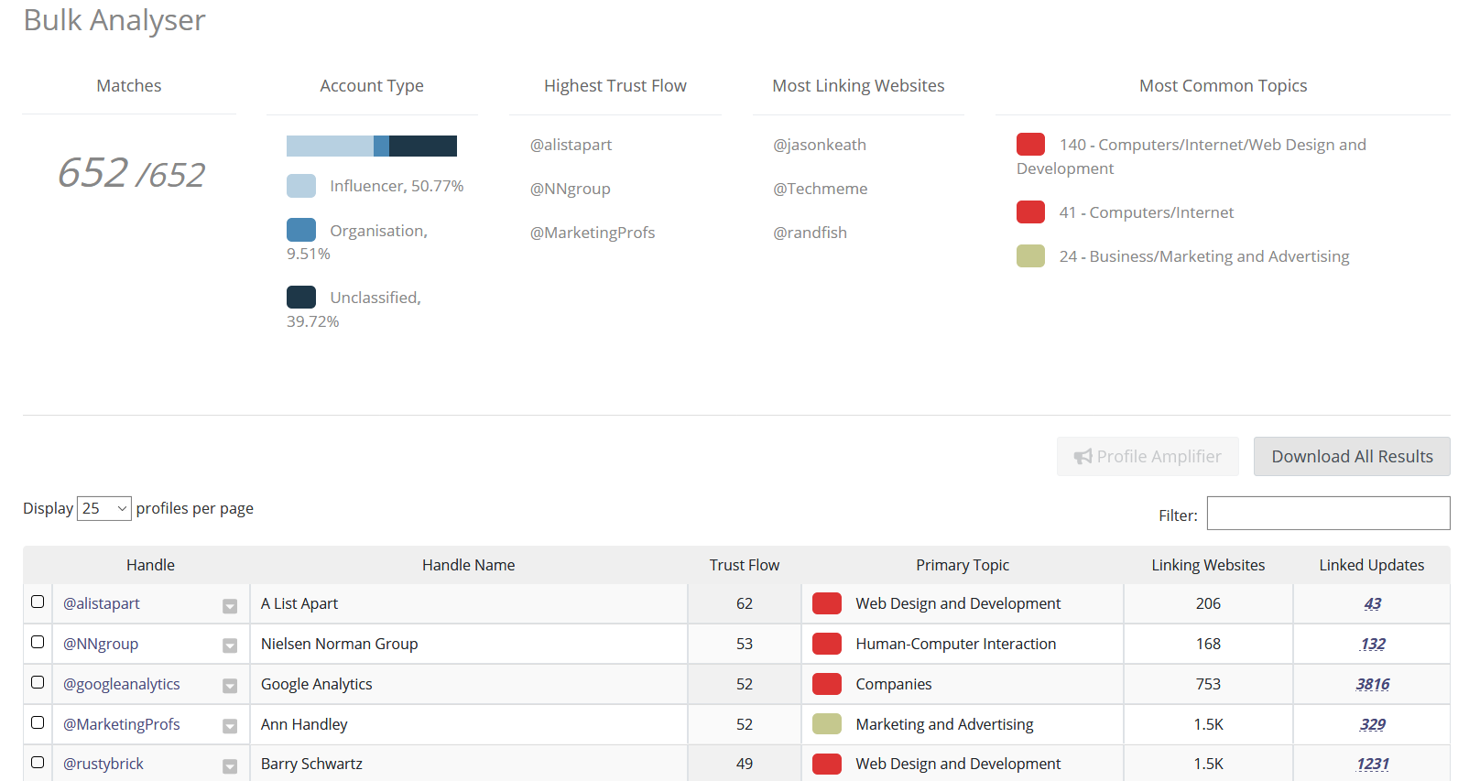Sort by the Primary Topic column header
Screen dimensions: 1469x781
click(x=963, y=565)
